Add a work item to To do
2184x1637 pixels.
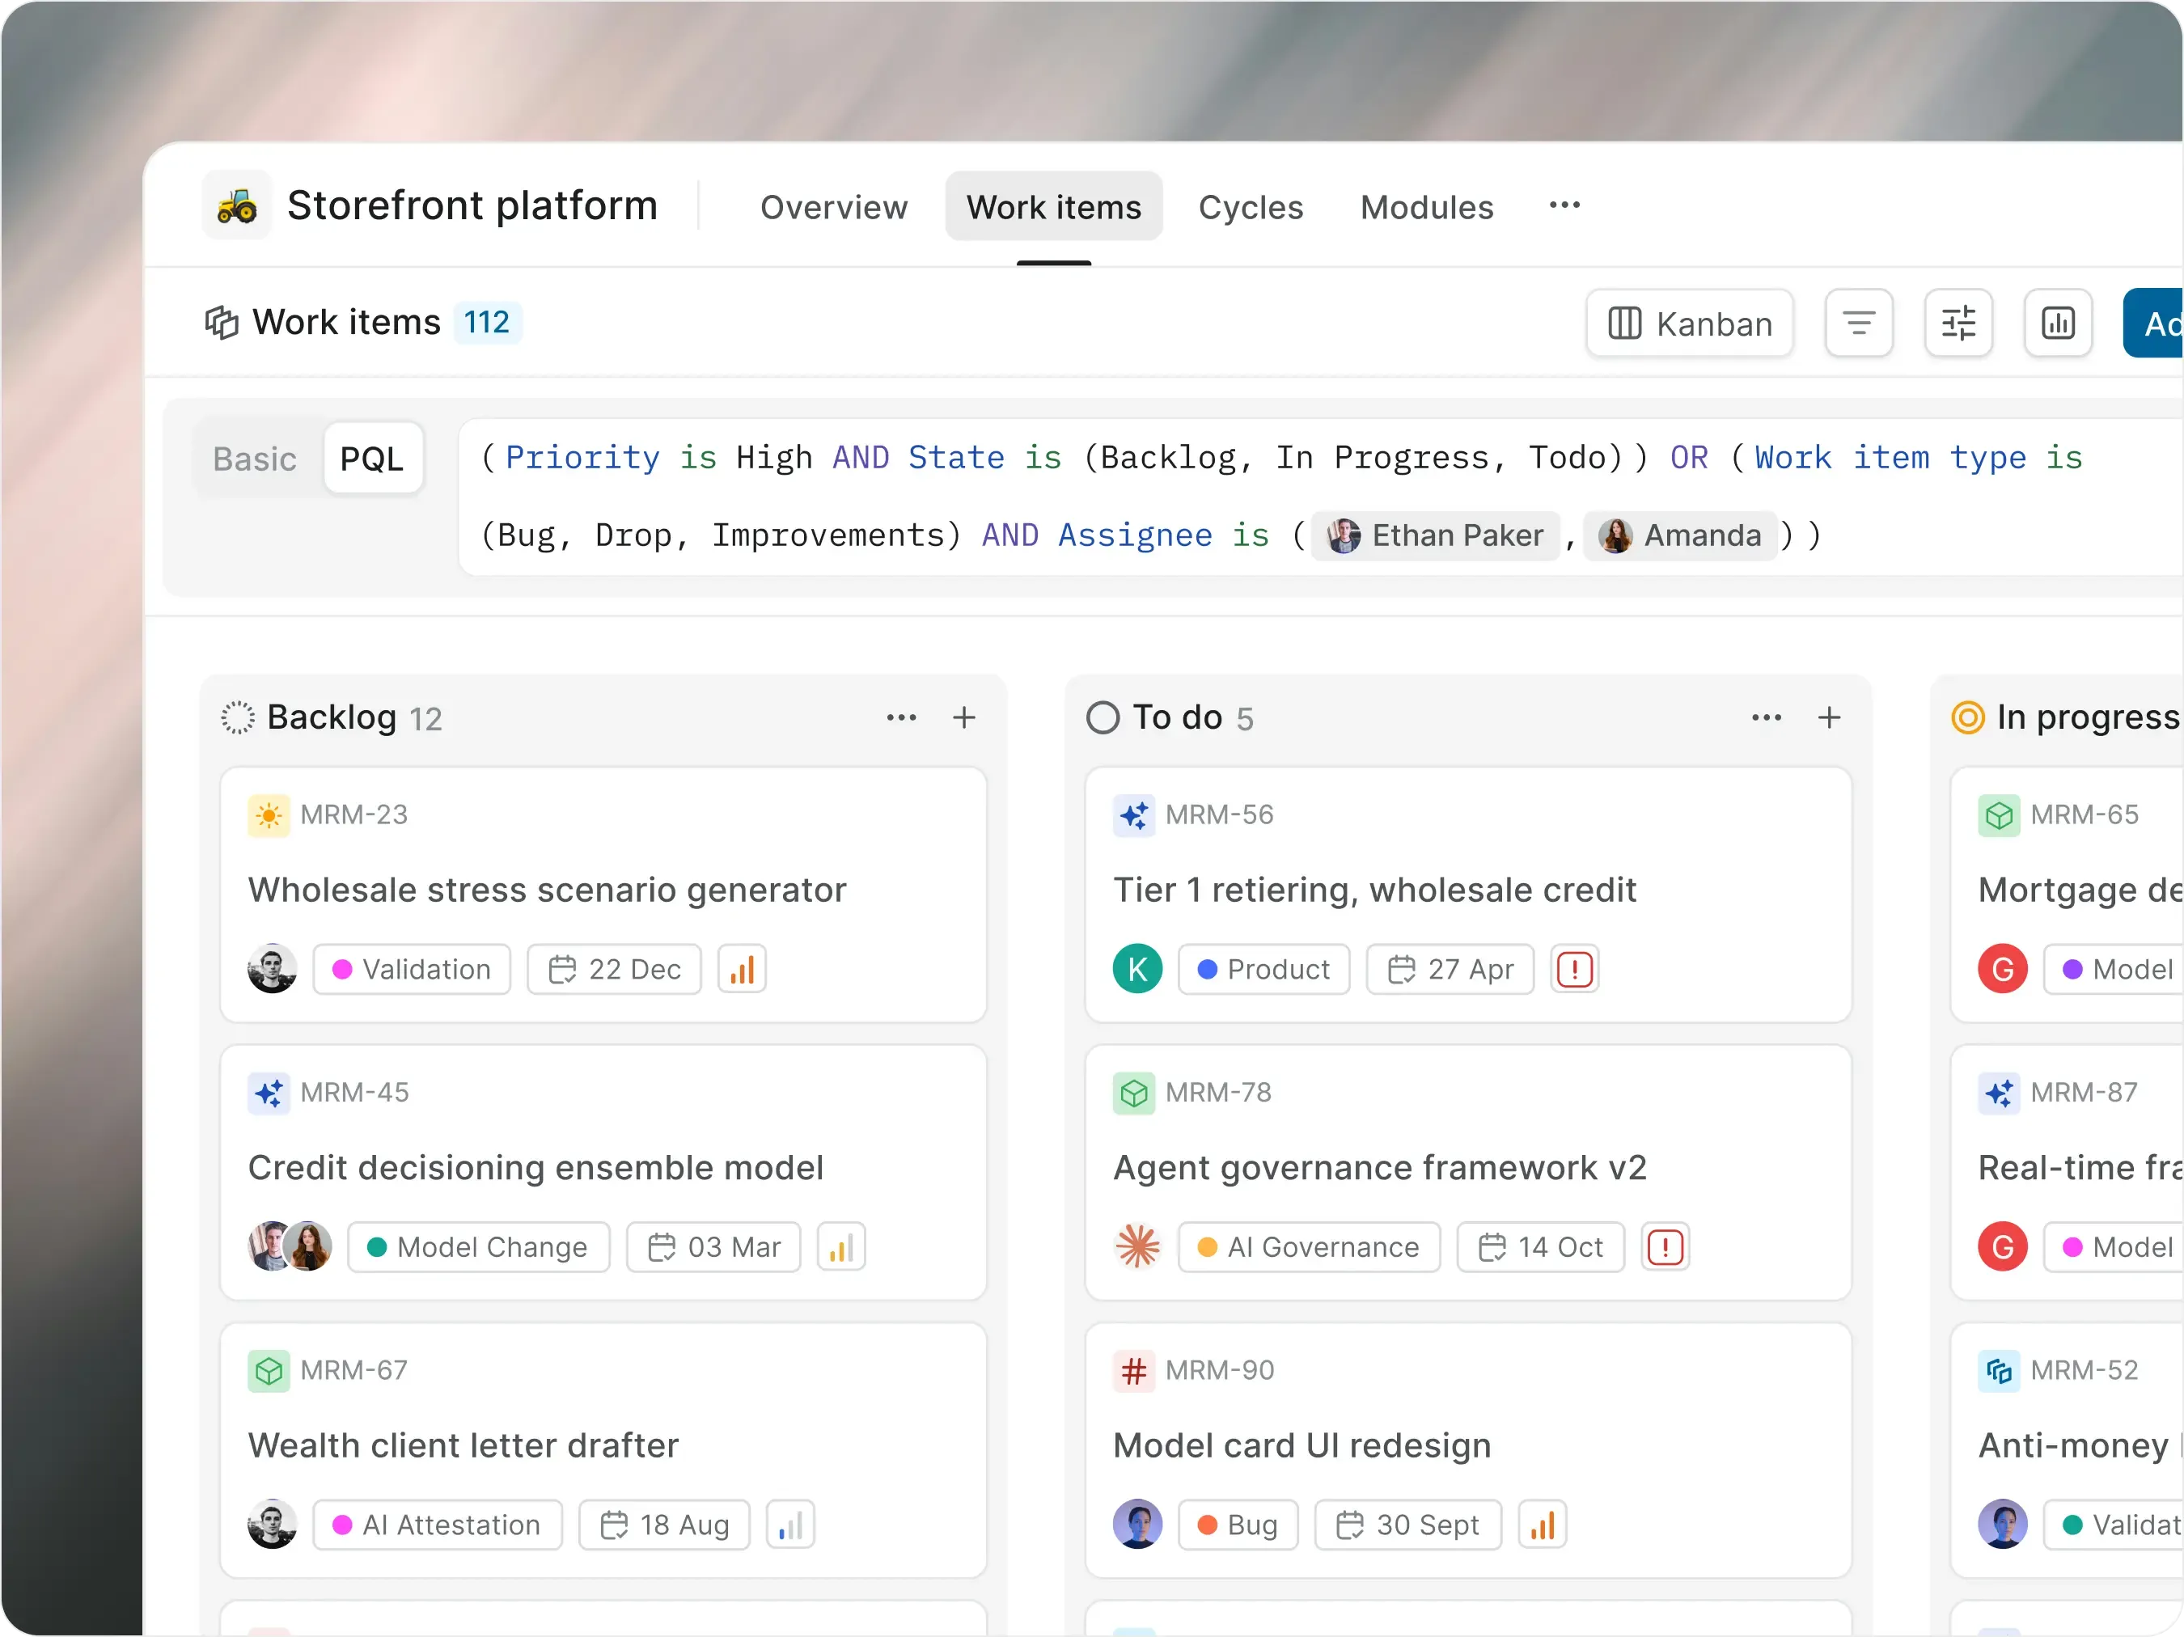point(1830,717)
